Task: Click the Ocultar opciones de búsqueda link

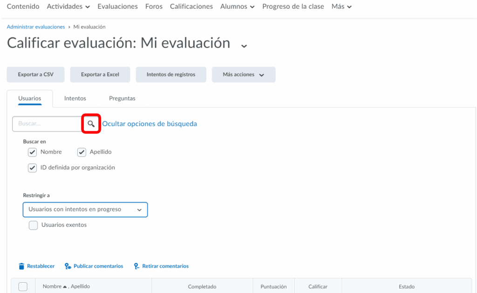Action: (150, 124)
